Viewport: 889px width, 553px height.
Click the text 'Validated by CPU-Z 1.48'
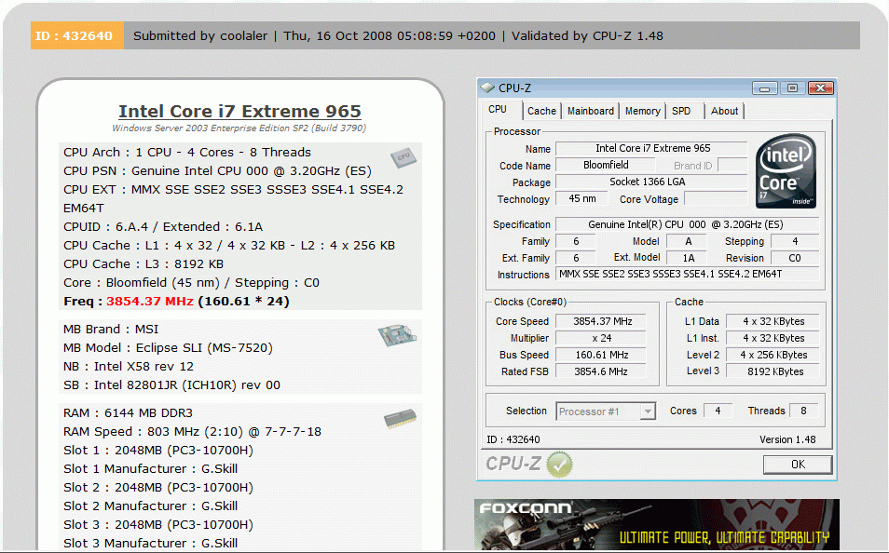click(587, 35)
